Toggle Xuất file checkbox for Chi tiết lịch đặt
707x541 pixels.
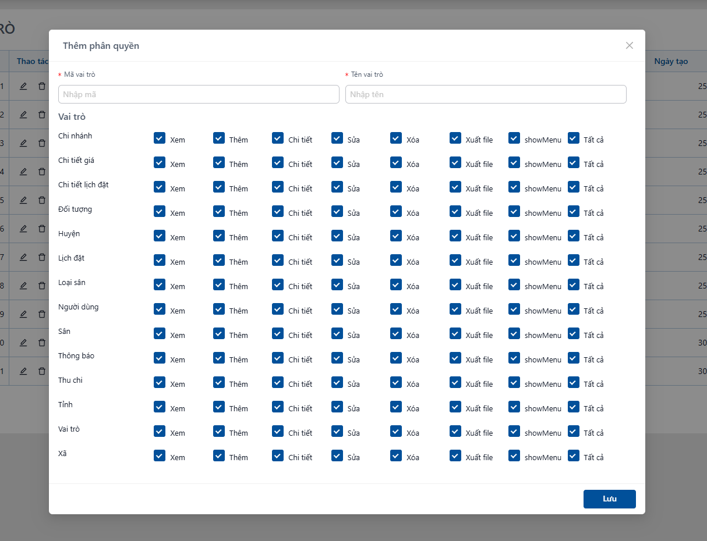pyautogui.click(x=455, y=187)
